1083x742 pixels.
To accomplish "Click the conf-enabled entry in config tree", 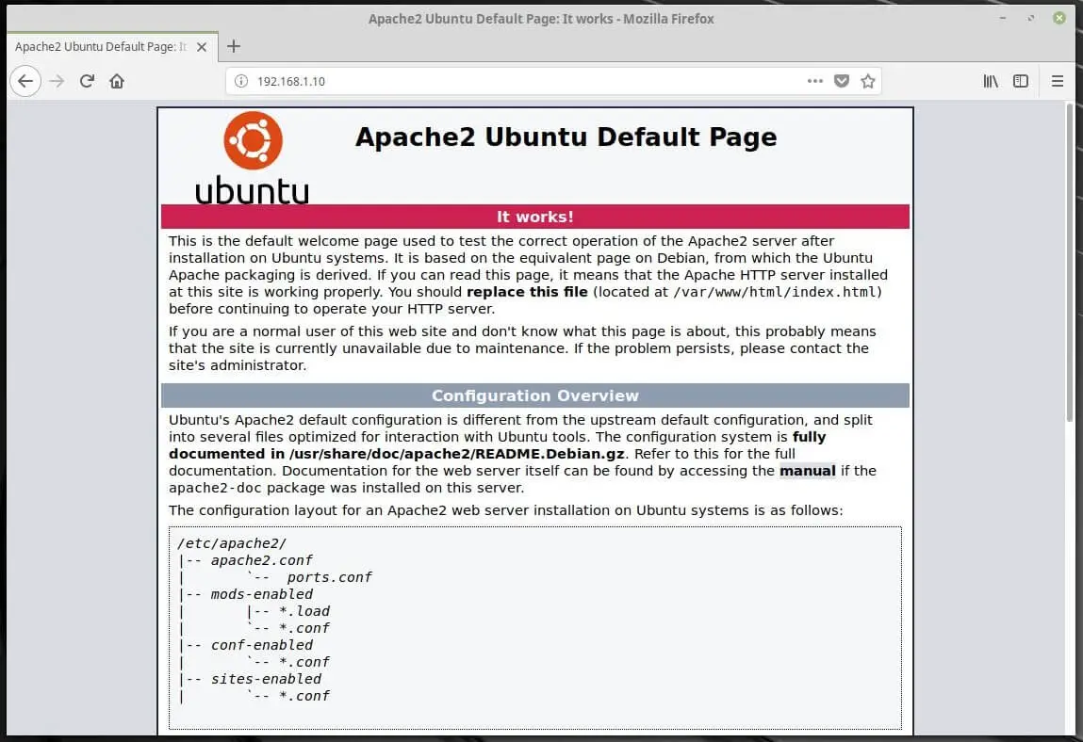I will coord(262,645).
